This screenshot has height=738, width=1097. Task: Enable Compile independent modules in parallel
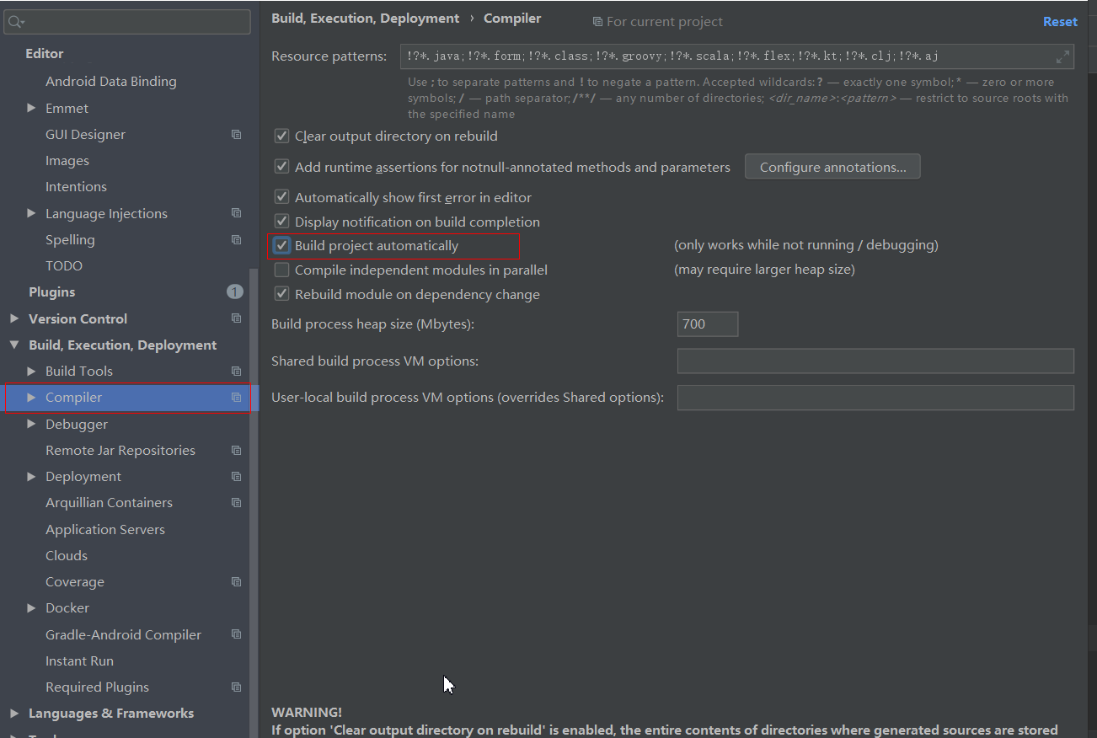tap(281, 270)
